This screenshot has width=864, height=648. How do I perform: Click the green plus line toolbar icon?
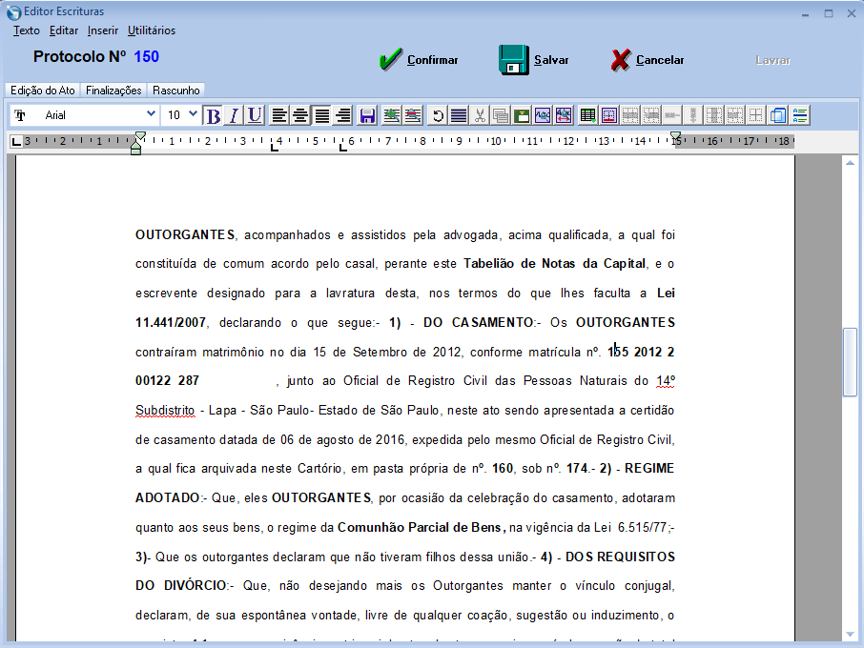pos(392,115)
